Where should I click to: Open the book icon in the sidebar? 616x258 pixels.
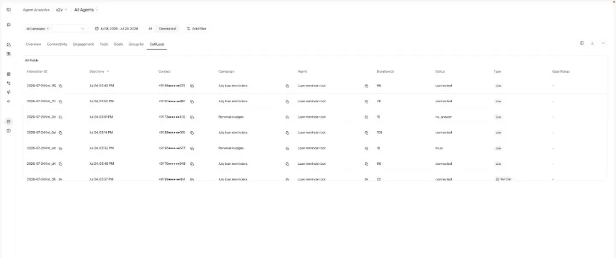[x=8, y=54]
